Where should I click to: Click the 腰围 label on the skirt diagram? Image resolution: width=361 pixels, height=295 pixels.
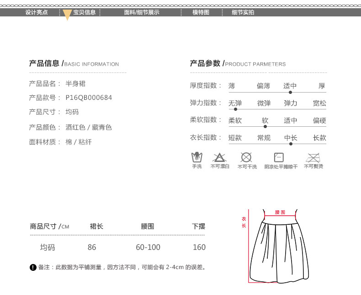click(x=280, y=212)
